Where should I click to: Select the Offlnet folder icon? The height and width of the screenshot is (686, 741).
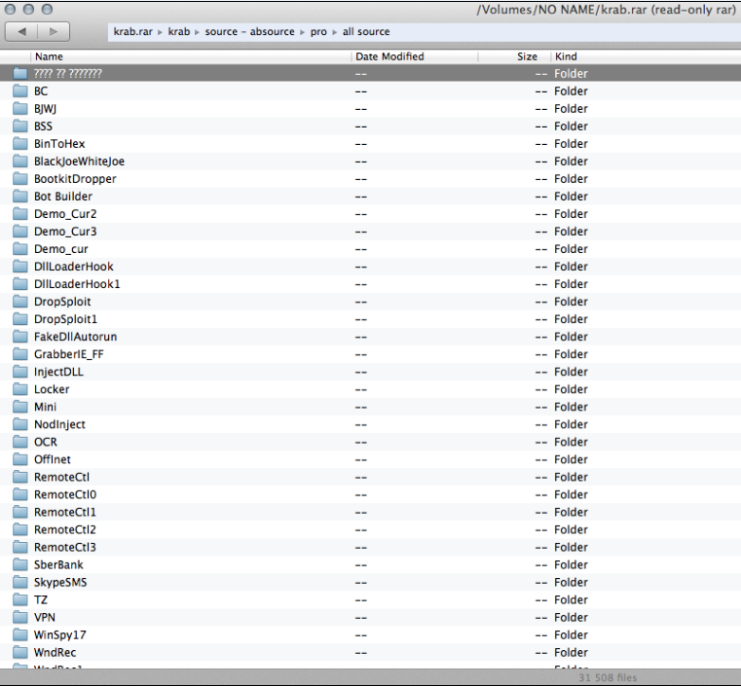point(19,459)
